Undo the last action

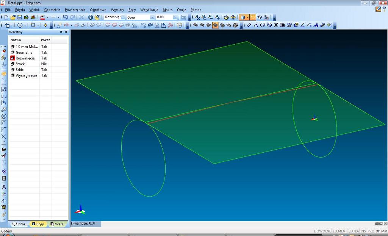click(66, 17)
